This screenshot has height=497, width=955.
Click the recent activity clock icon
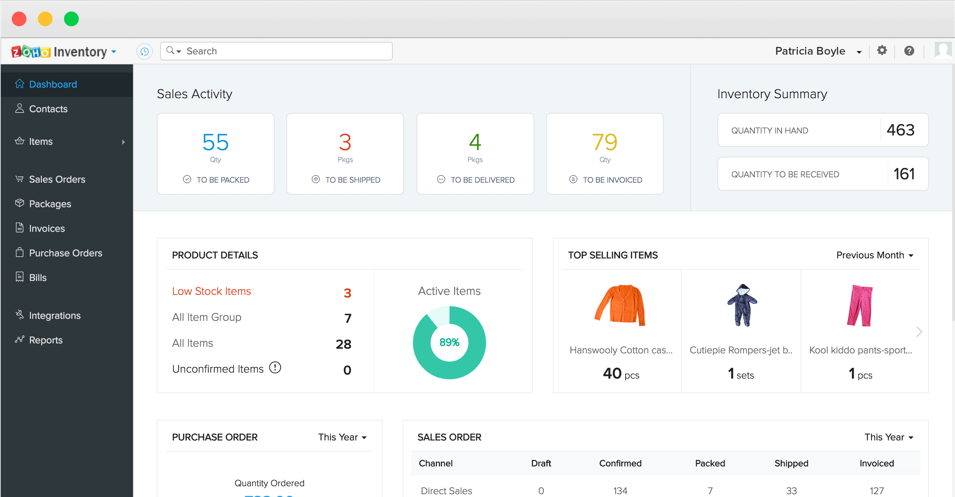pyautogui.click(x=144, y=51)
